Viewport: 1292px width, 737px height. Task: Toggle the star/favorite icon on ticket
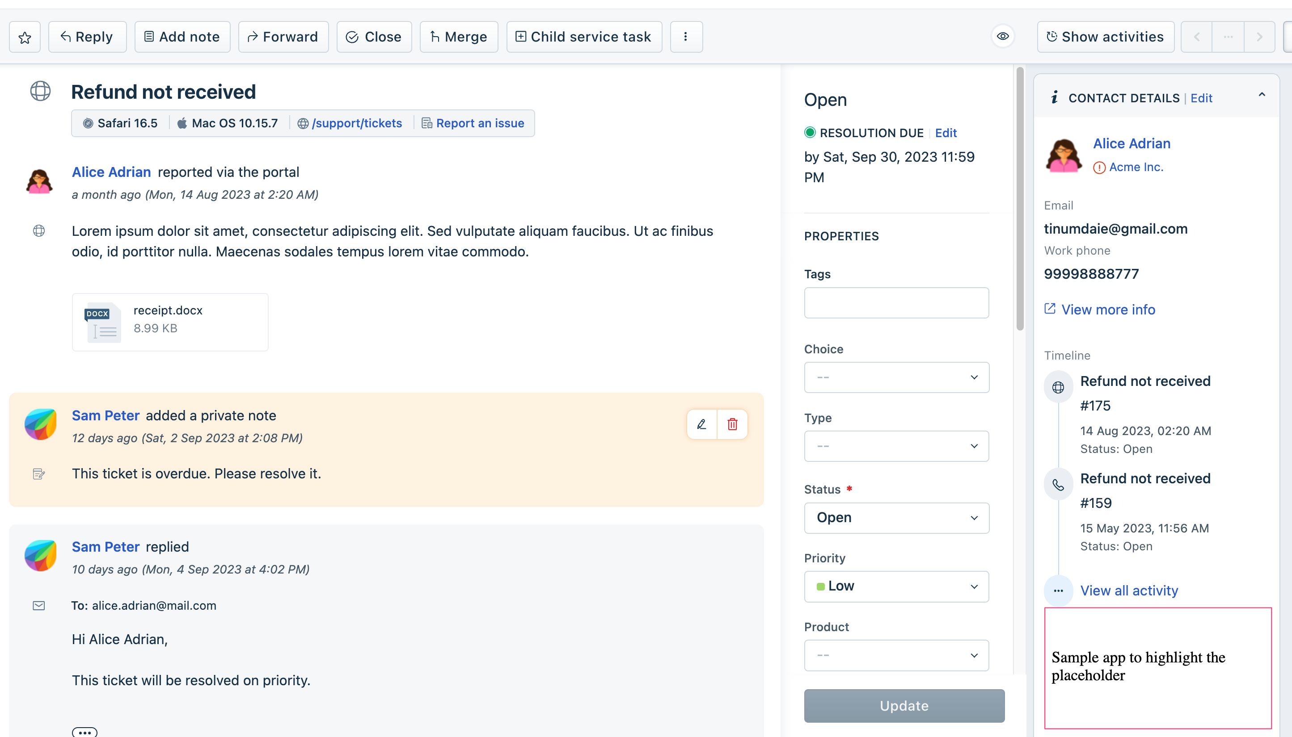point(25,36)
